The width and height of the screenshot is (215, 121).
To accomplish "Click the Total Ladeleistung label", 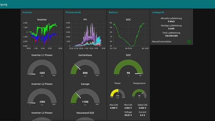I will pos(171,33).
